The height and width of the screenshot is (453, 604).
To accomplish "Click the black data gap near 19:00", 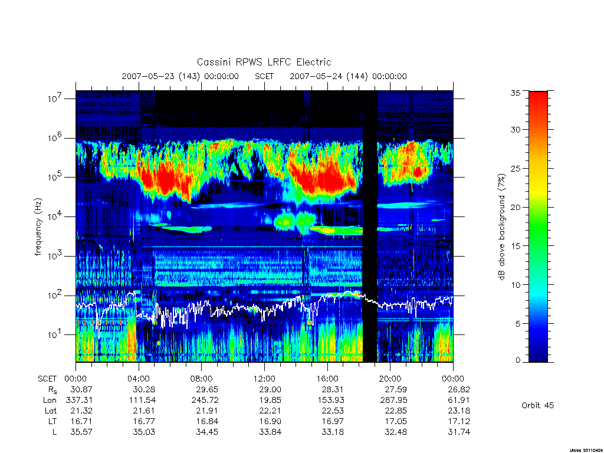I will (x=370, y=226).
